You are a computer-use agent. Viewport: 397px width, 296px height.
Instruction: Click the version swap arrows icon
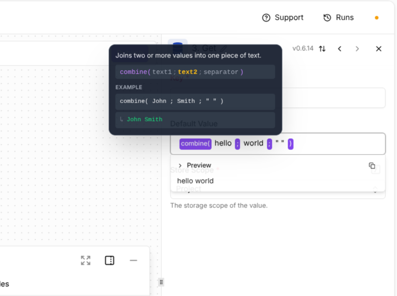322,49
